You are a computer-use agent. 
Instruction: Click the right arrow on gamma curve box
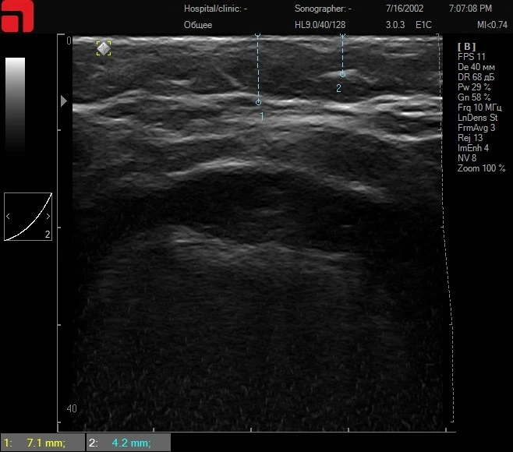(48, 216)
